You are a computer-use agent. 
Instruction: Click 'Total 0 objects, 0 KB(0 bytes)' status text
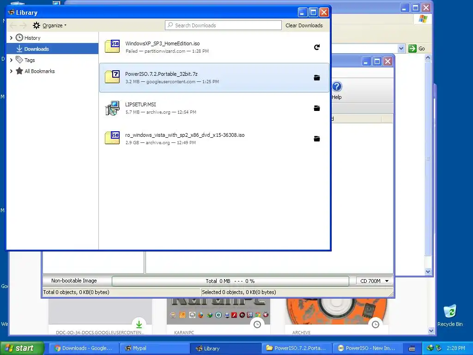click(76, 292)
